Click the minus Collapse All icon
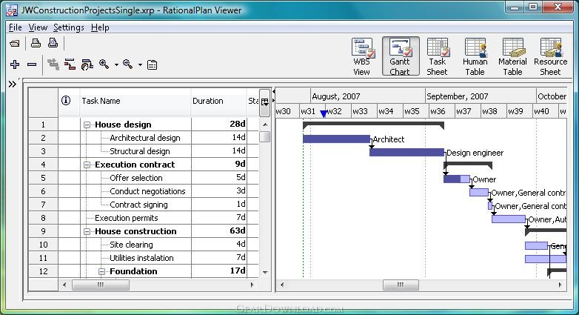Viewport: 579px width, 315px height. pos(31,64)
